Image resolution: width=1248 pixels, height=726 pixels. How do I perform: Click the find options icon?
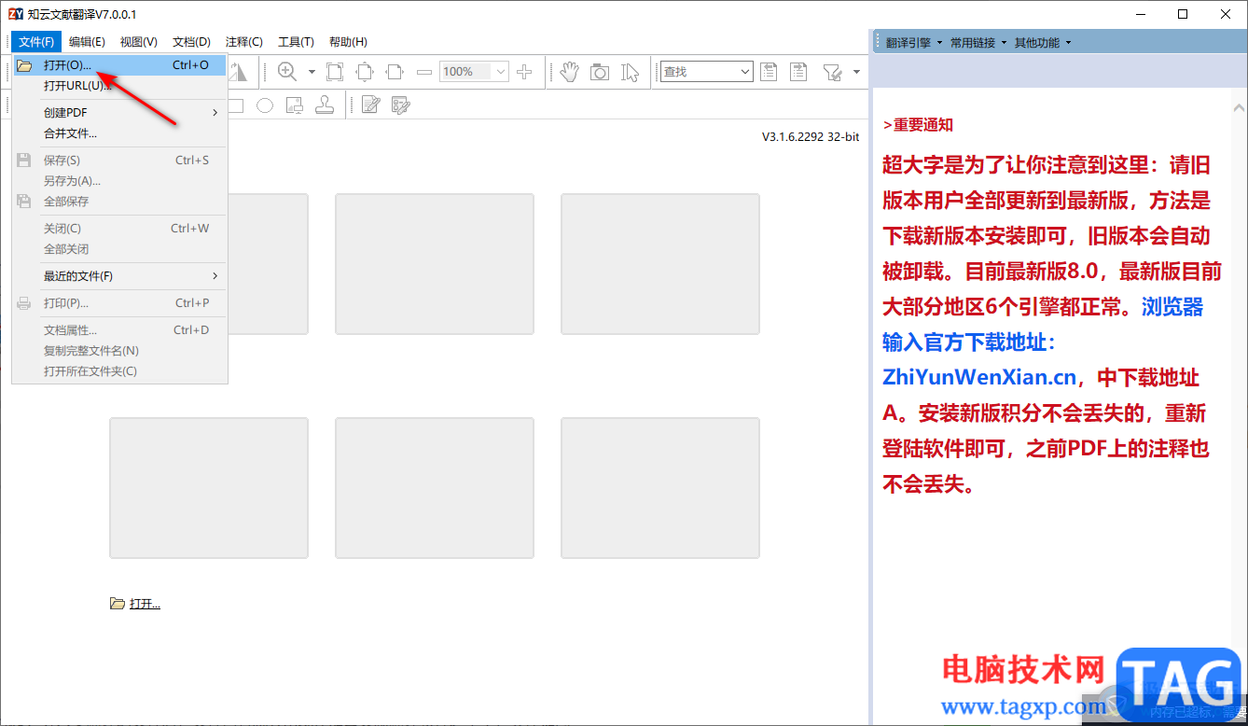[833, 72]
